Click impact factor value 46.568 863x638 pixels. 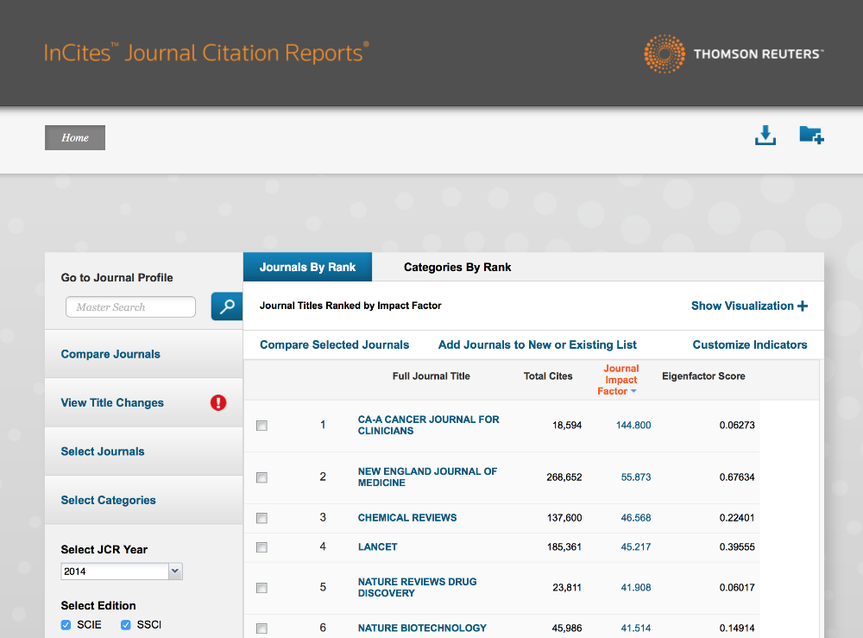[636, 518]
